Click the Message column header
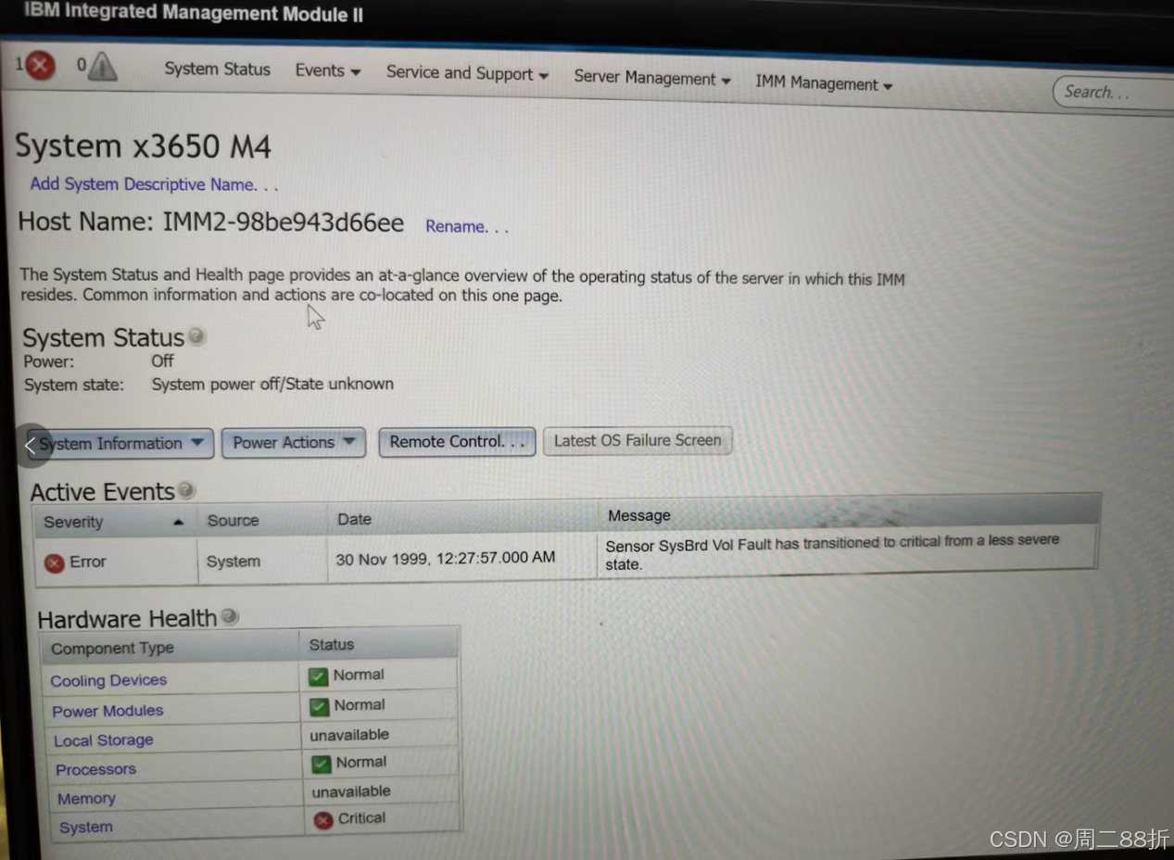Screen dimensions: 1174x860 click(848, 514)
